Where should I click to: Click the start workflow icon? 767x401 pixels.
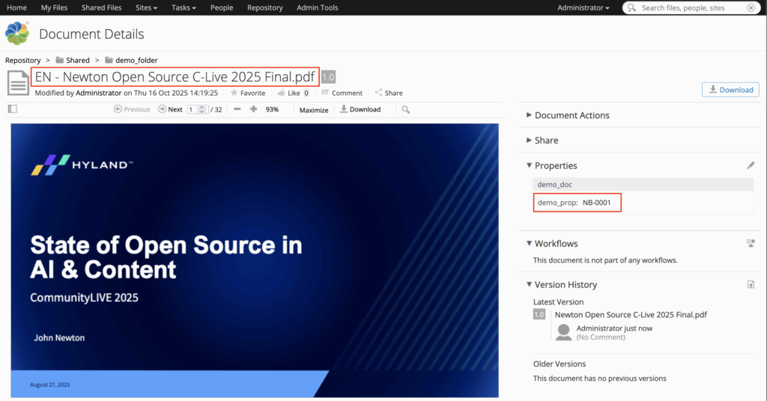[x=751, y=243]
